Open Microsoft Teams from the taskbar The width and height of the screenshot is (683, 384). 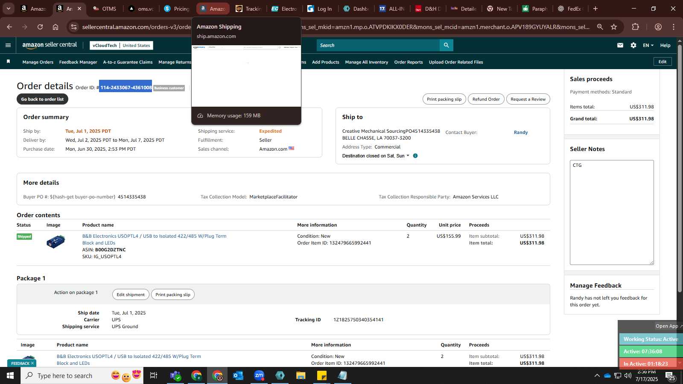pos(175,375)
